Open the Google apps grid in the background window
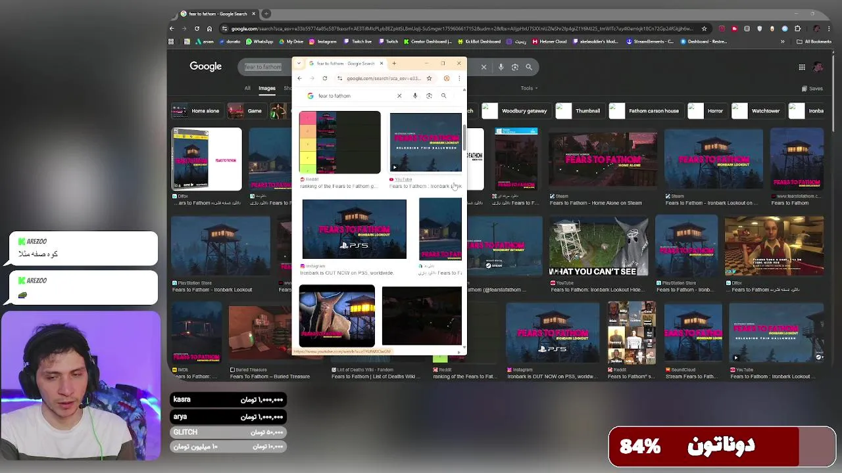 [802, 67]
